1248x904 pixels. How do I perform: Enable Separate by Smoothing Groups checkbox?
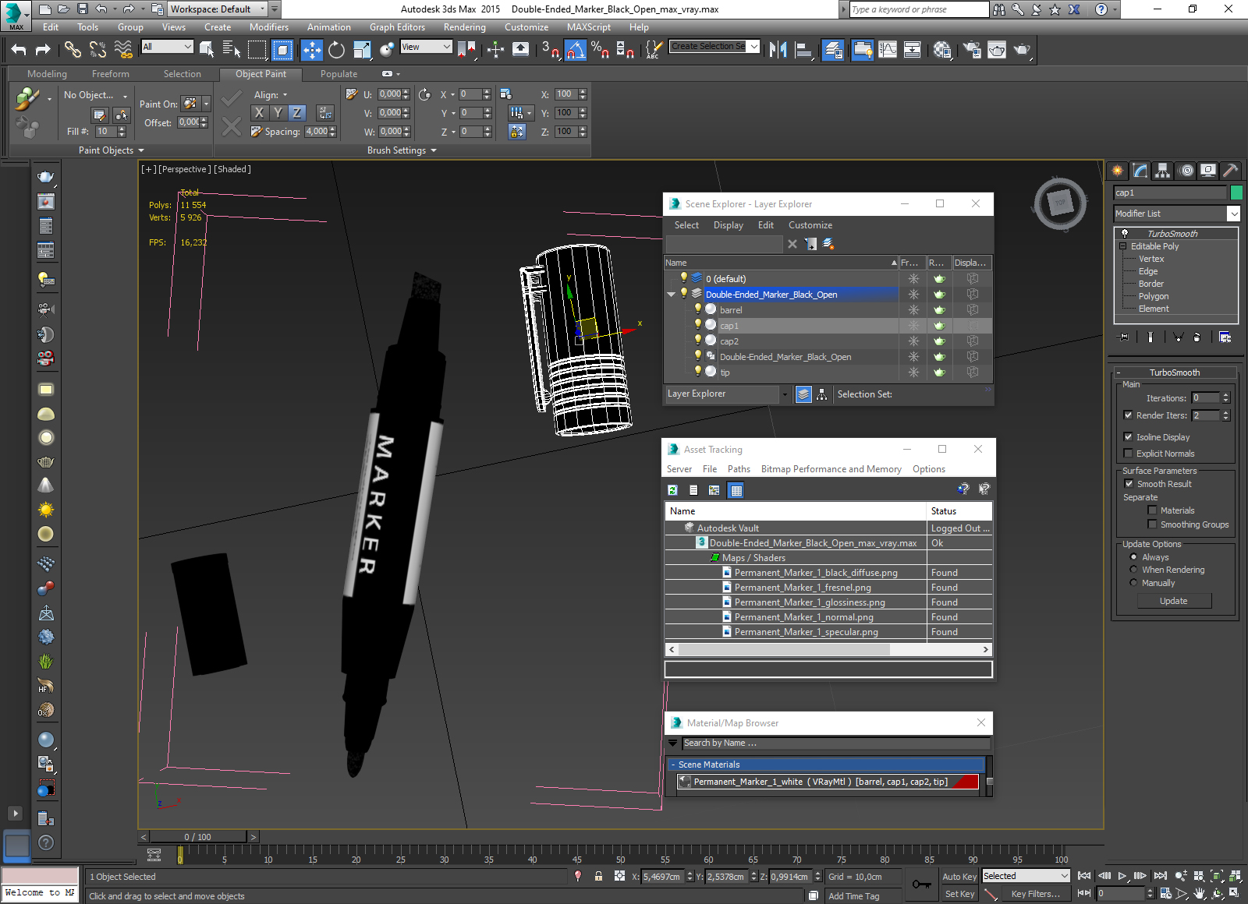pos(1152,524)
